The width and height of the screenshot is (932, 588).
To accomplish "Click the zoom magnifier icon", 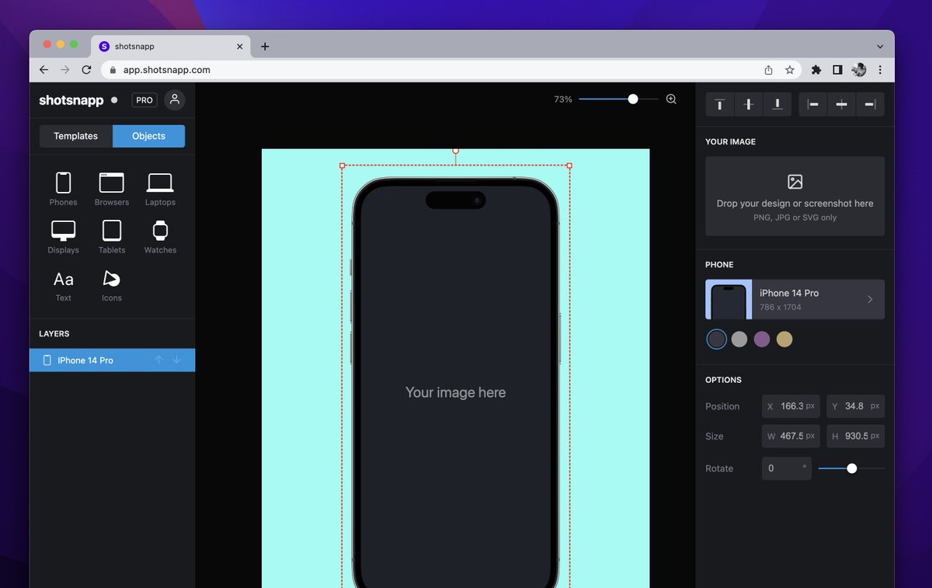I will [x=671, y=99].
